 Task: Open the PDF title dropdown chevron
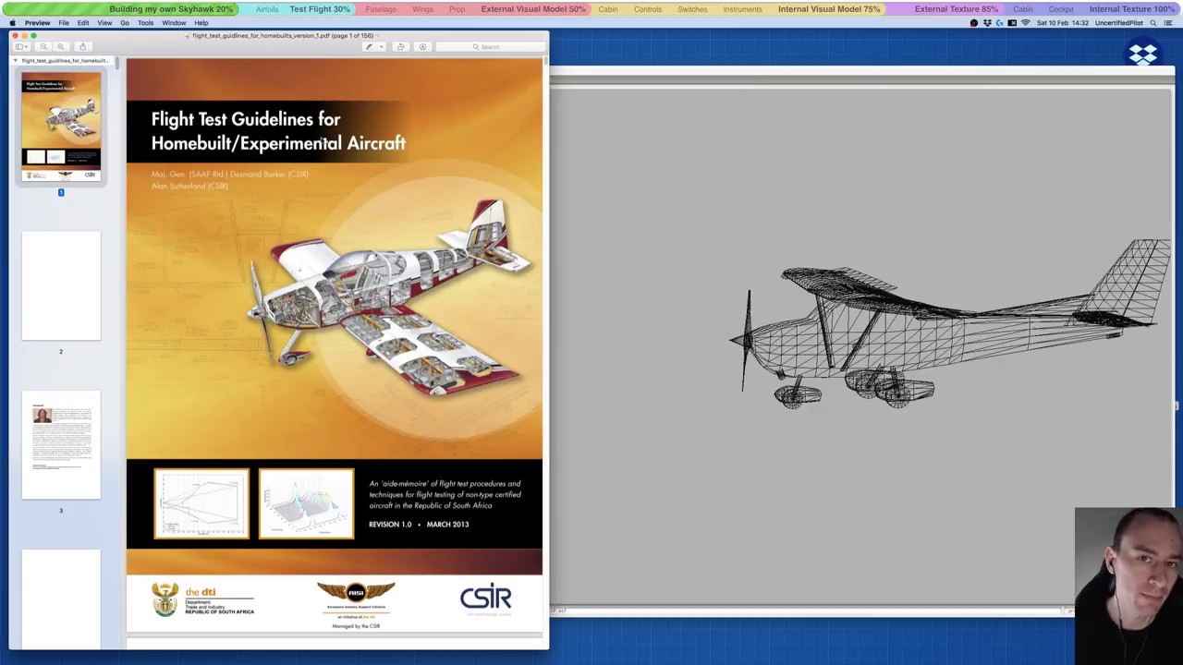(x=379, y=35)
